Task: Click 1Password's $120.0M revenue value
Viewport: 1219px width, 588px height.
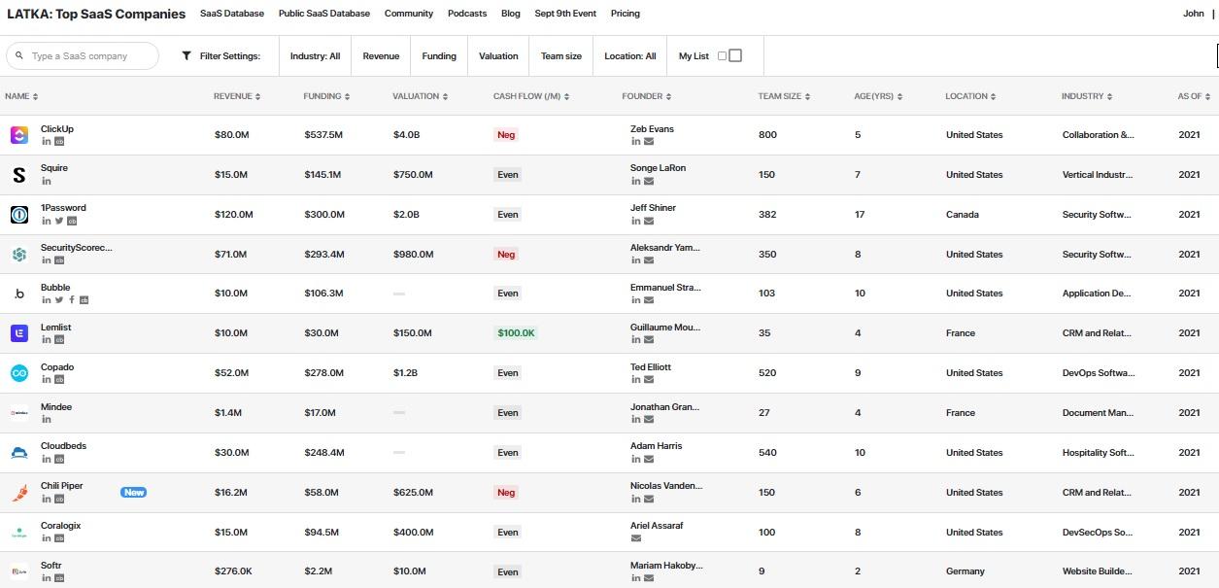Action: 234,215
